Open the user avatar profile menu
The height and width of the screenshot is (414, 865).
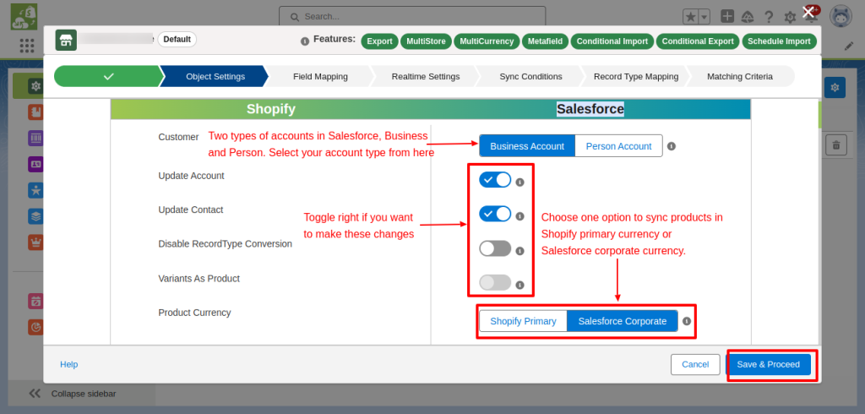841,17
